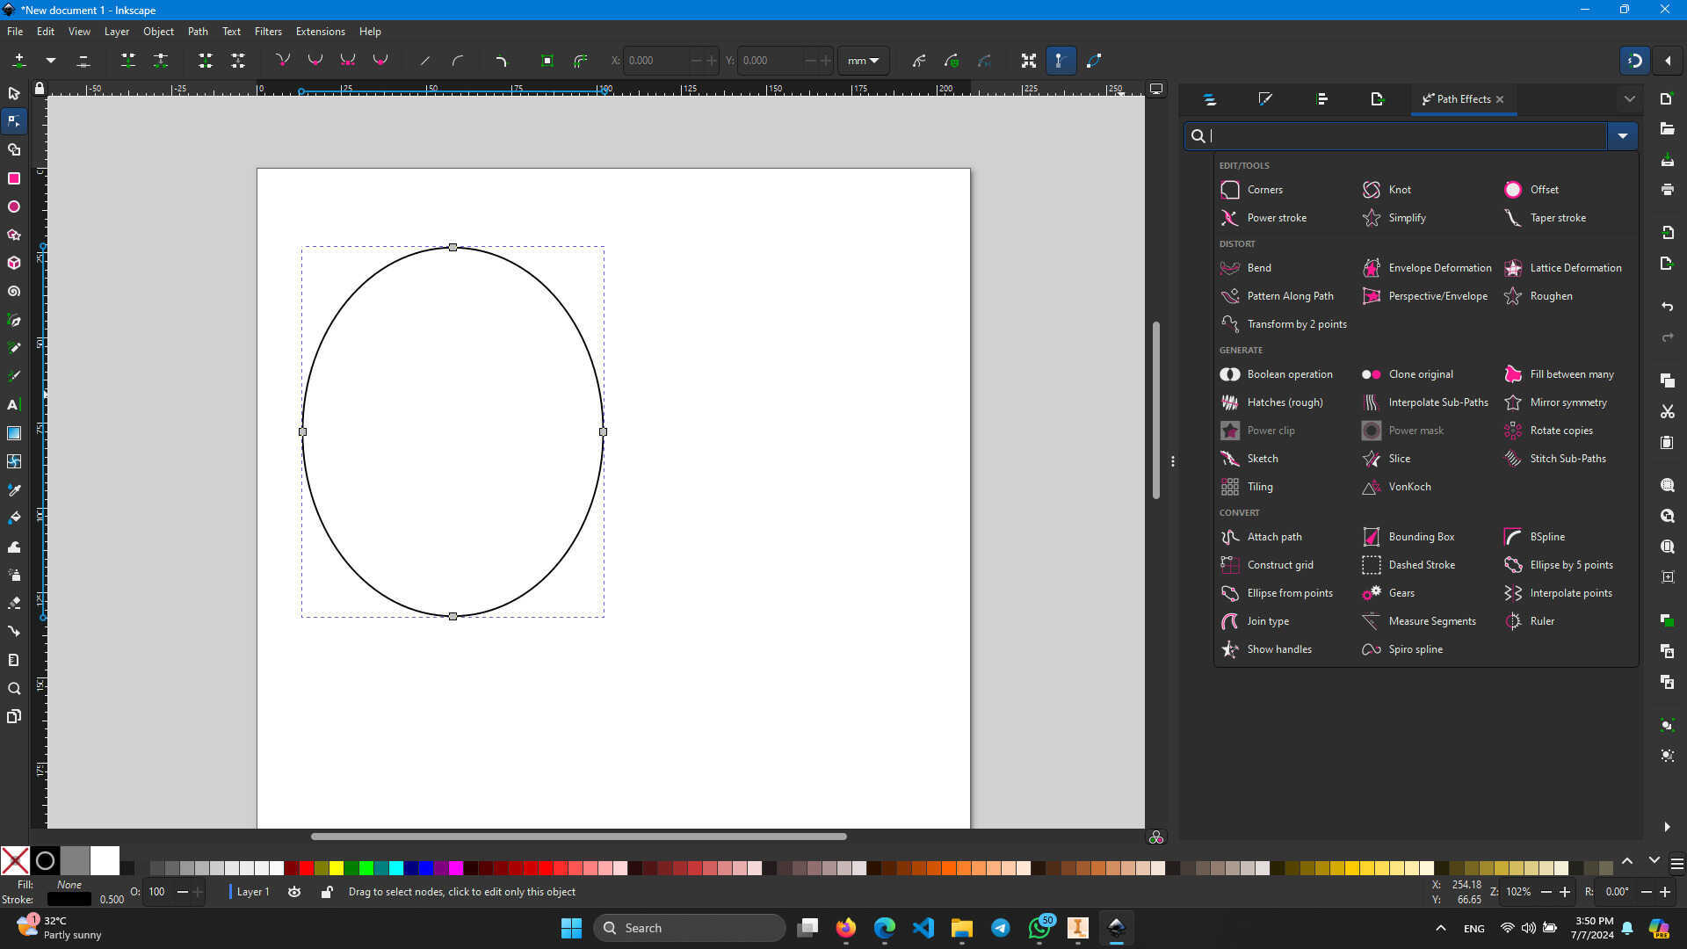Select the Dropper tool
1687x949 pixels.
coord(14,489)
